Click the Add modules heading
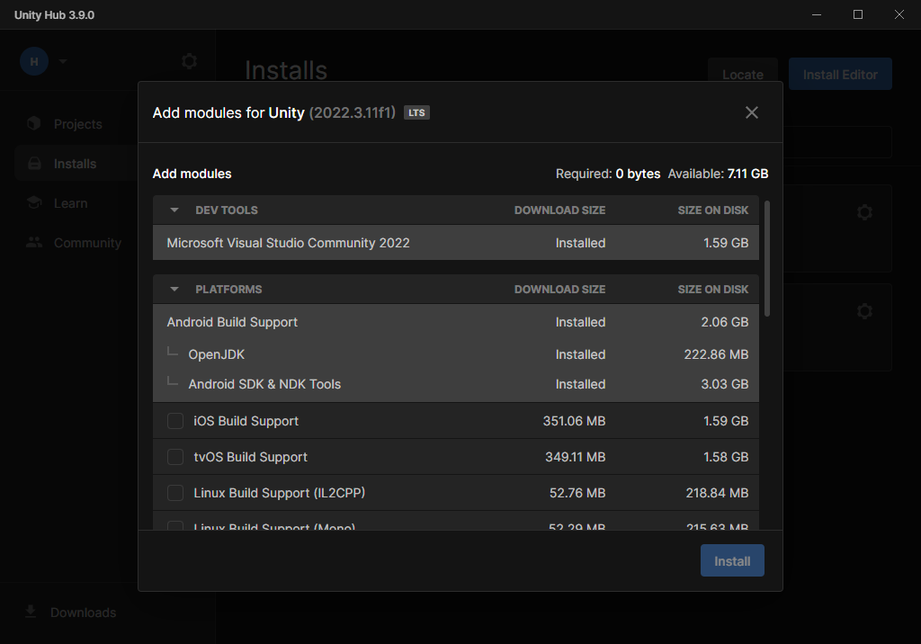Viewport: 921px width, 644px height. coord(192,174)
